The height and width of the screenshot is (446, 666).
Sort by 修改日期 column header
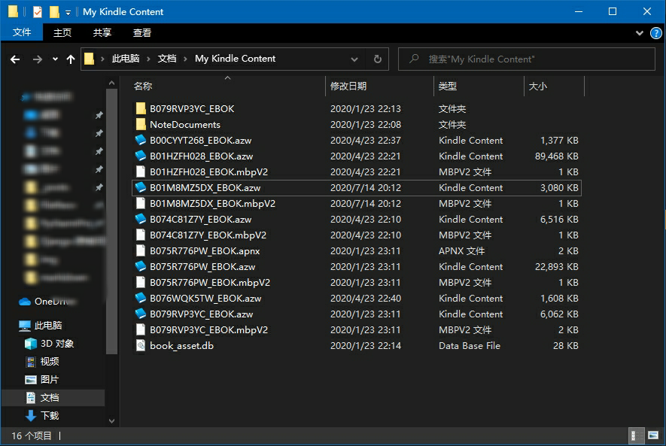(348, 86)
